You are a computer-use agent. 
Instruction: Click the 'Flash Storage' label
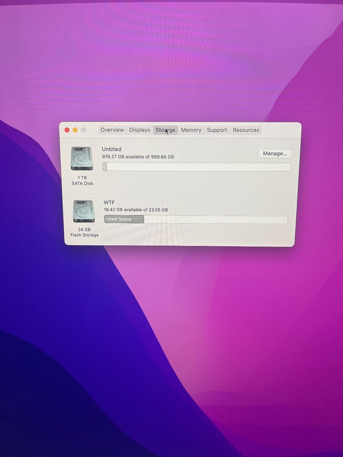click(x=84, y=235)
